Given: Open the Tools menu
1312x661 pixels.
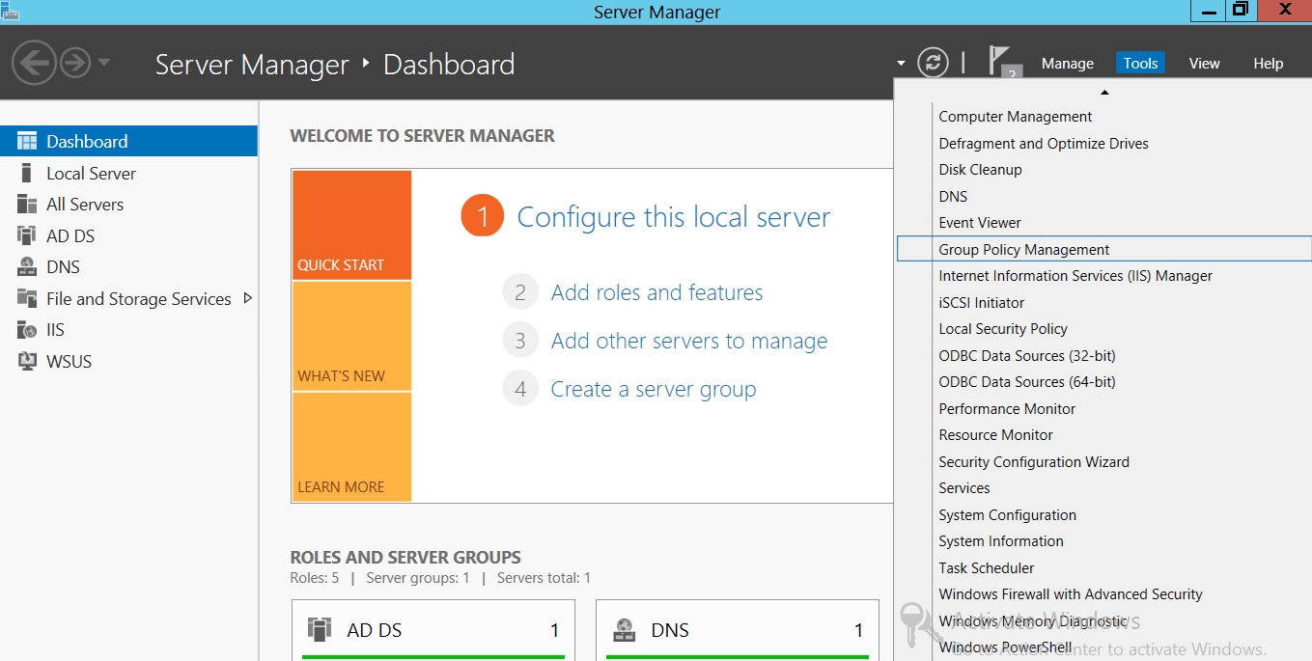Looking at the screenshot, I should coord(1140,64).
